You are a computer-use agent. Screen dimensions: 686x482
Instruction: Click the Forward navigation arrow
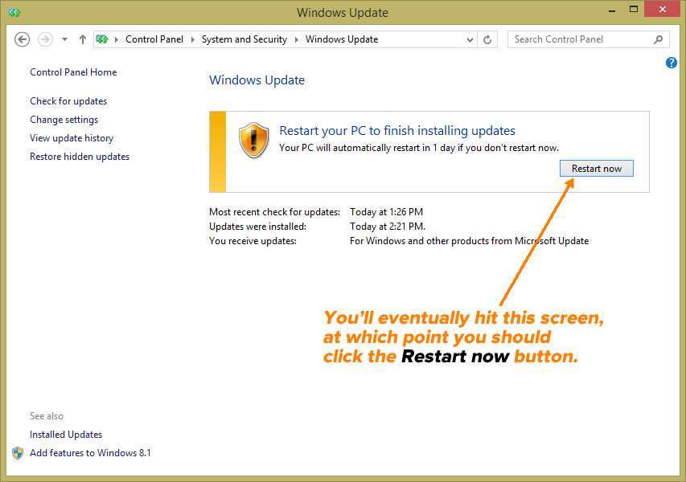point(45,39)
